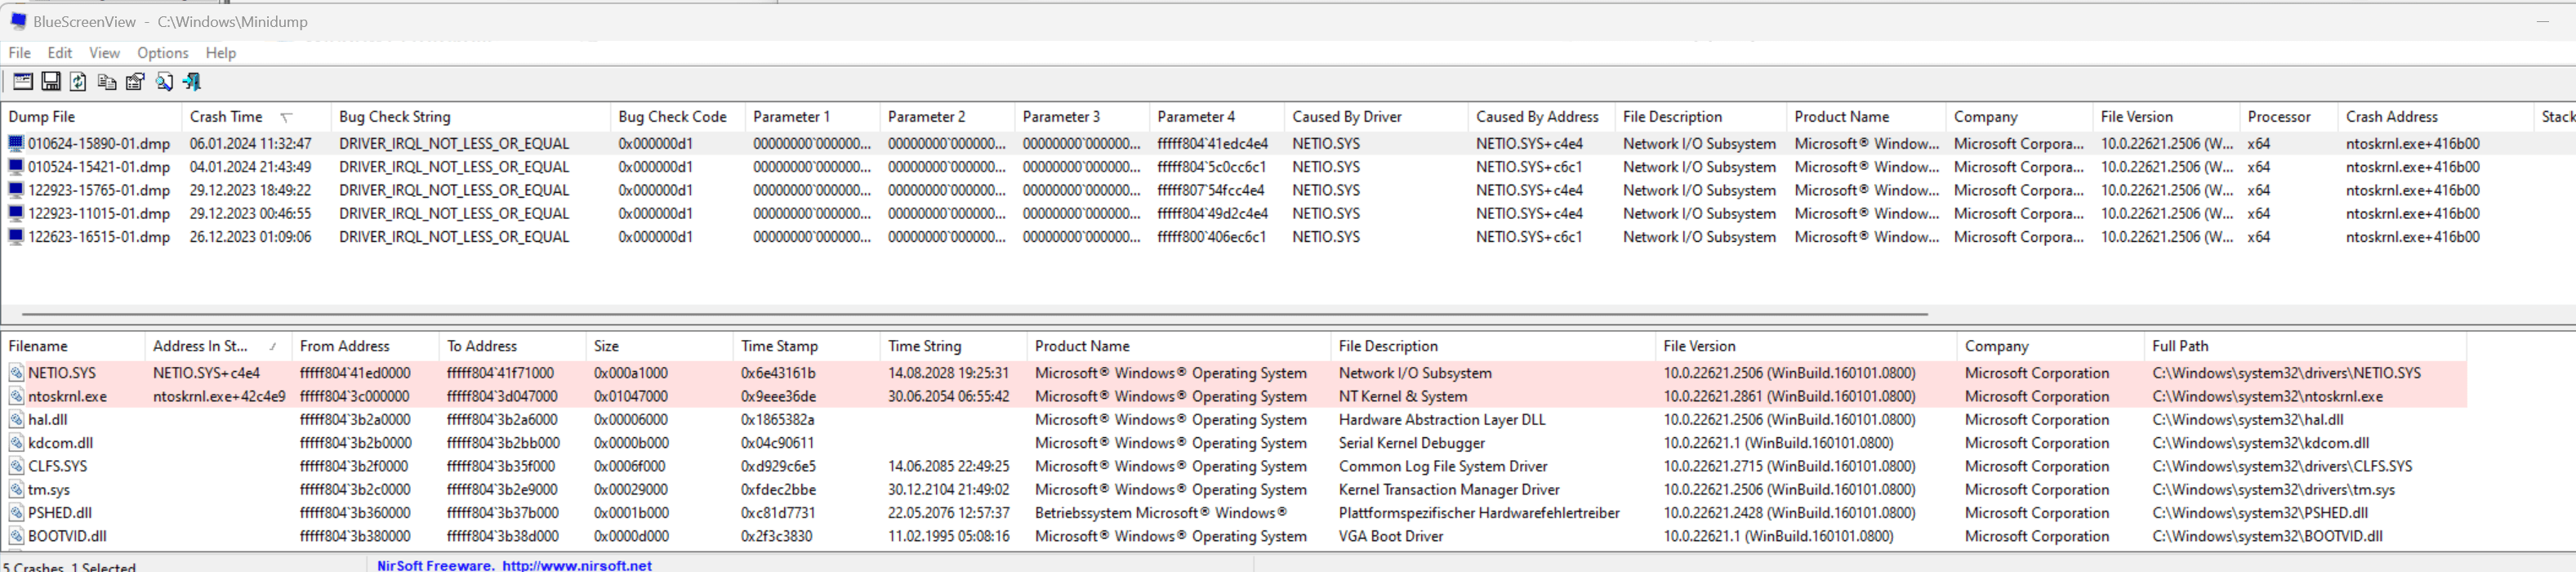Click dump icon for 010624-15890-01.dmp

coord(16,143)
